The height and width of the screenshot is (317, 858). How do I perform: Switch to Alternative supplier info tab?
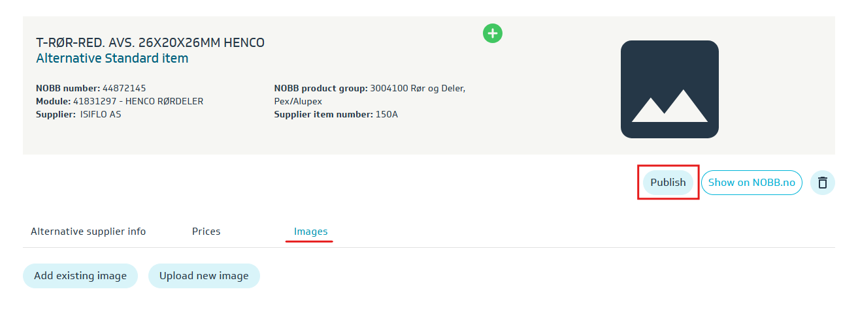click(88, 232)
